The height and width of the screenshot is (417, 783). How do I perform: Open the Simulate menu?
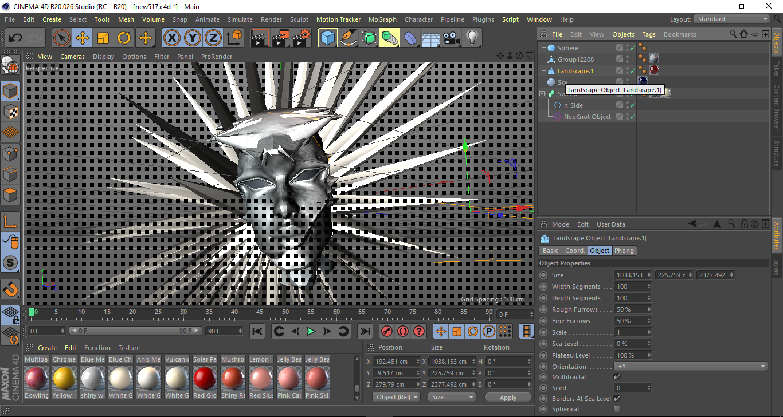coord(240,19)
